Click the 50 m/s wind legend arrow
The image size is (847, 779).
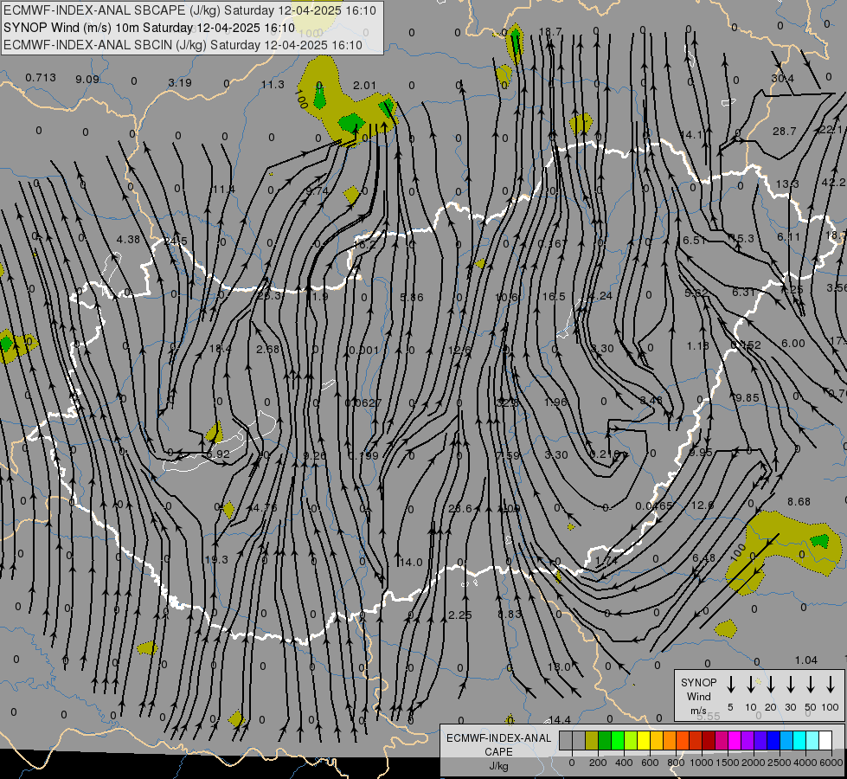tap(811, 685)
